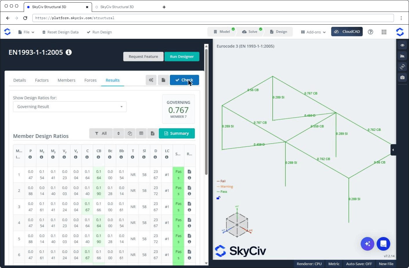The width and height of the screenshot is (409, 268).
Task: Click Reset Design Data
Action: (60, 32)
